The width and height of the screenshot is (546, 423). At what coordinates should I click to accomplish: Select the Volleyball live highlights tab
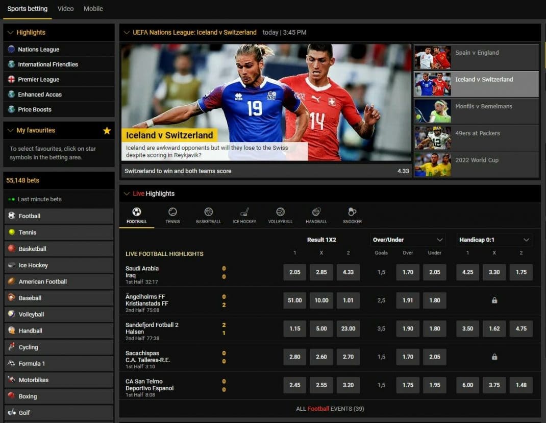[x=280, y=216]
